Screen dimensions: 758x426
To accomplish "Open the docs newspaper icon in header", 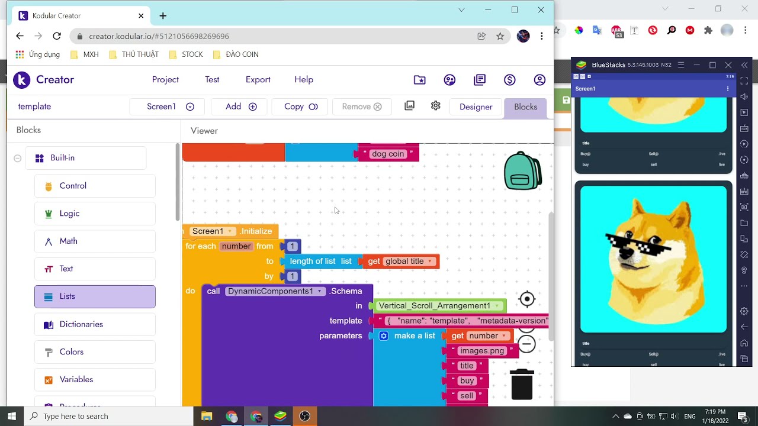I will click(x=480, y=80).
